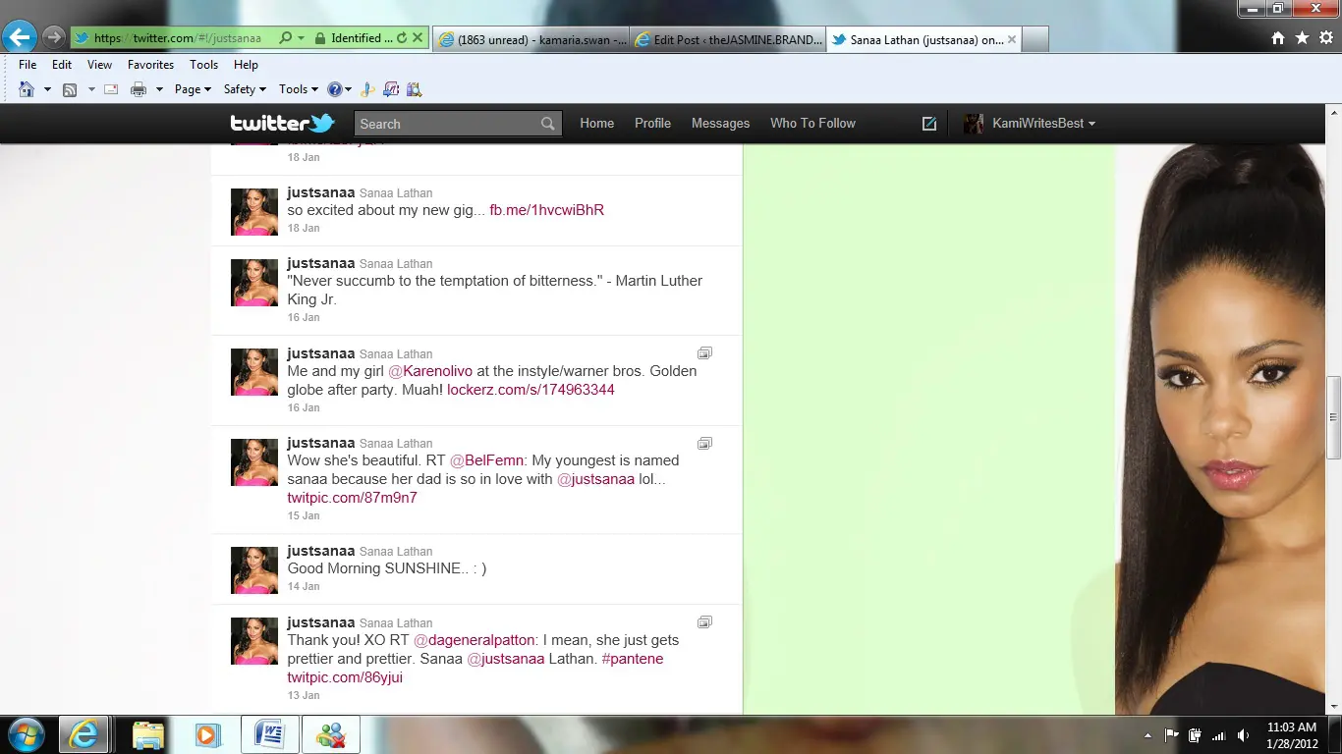The height and width of the screenshot is (754, 1342).
Task: Open a new blank tab
Action: click(1035, 39)
